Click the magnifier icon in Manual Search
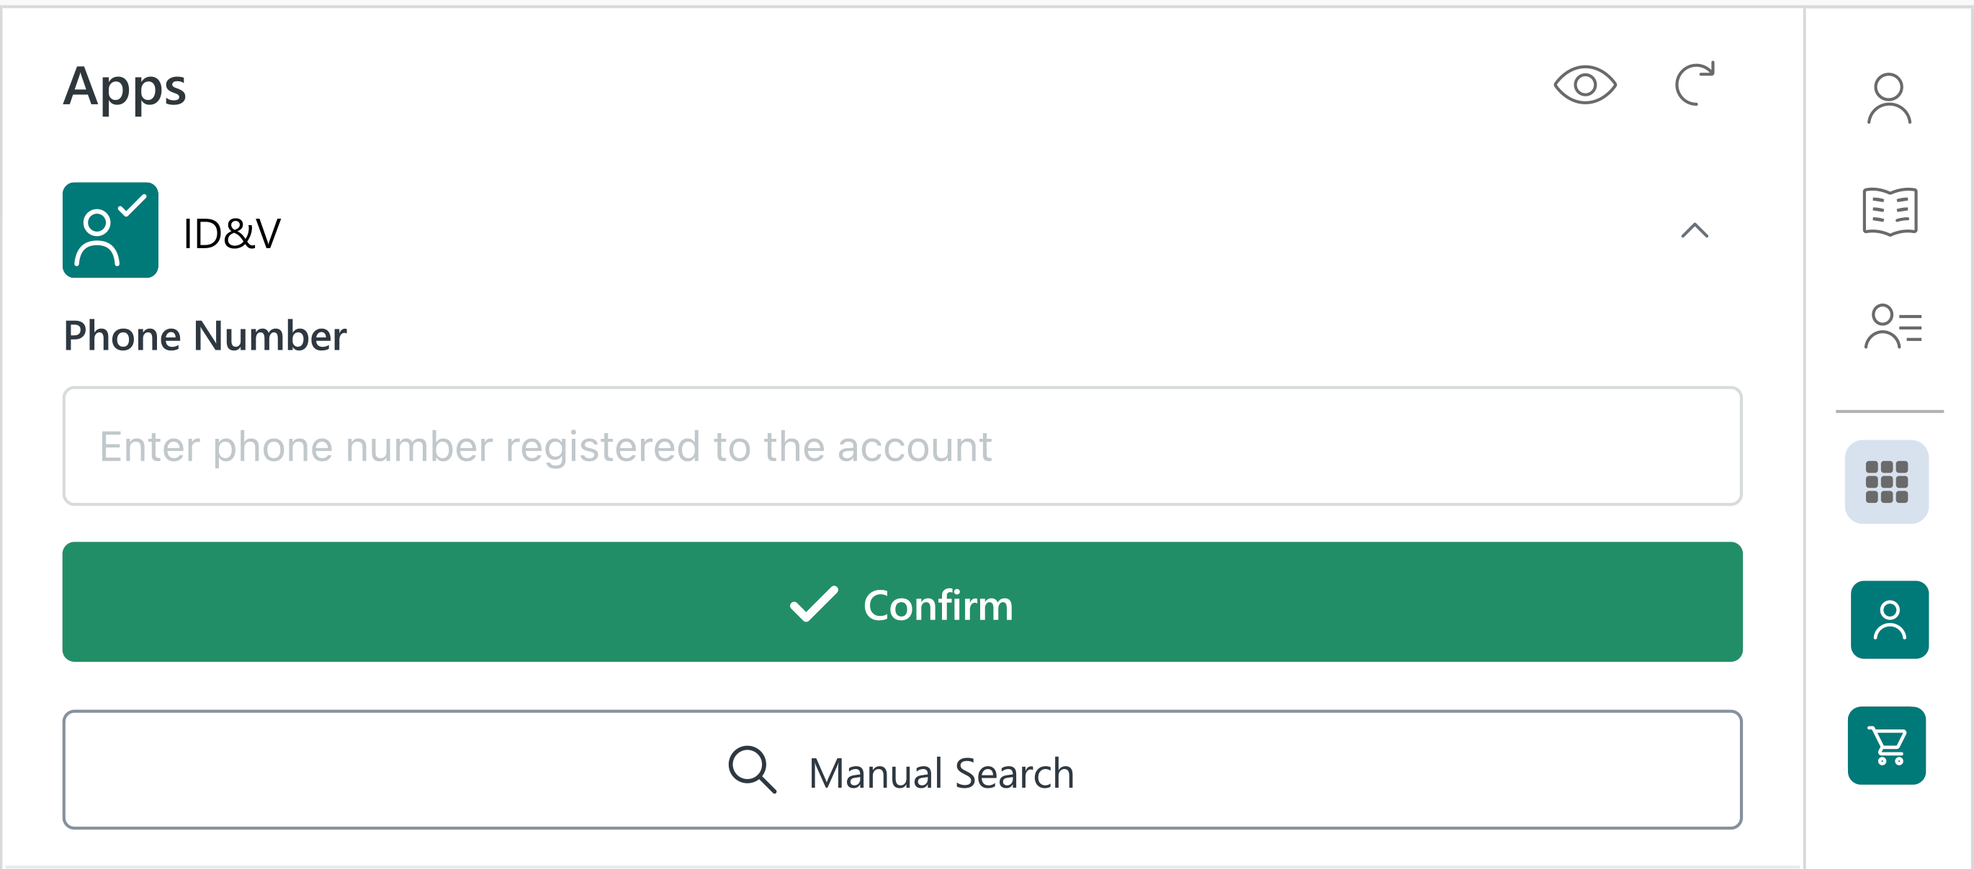1974x869 pixels. 752,770
